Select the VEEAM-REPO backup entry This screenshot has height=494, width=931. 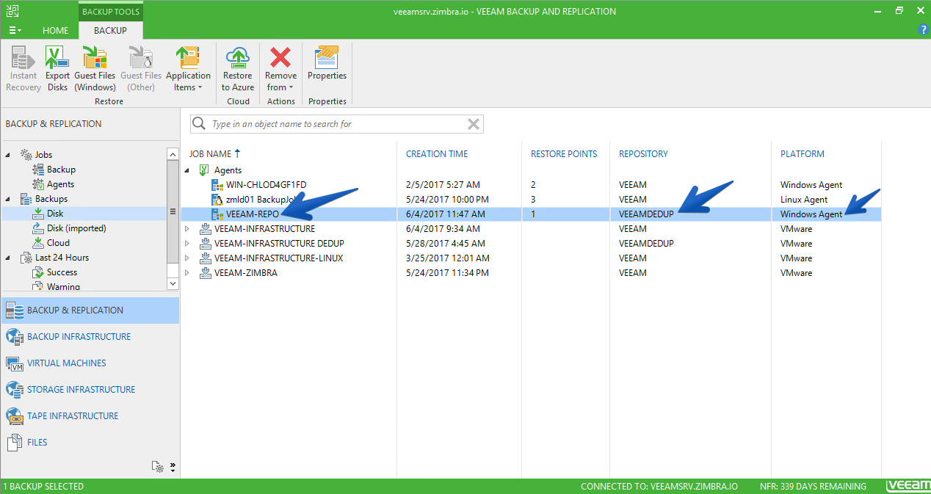531,214
